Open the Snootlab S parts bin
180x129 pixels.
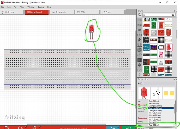tap(140, 50)
